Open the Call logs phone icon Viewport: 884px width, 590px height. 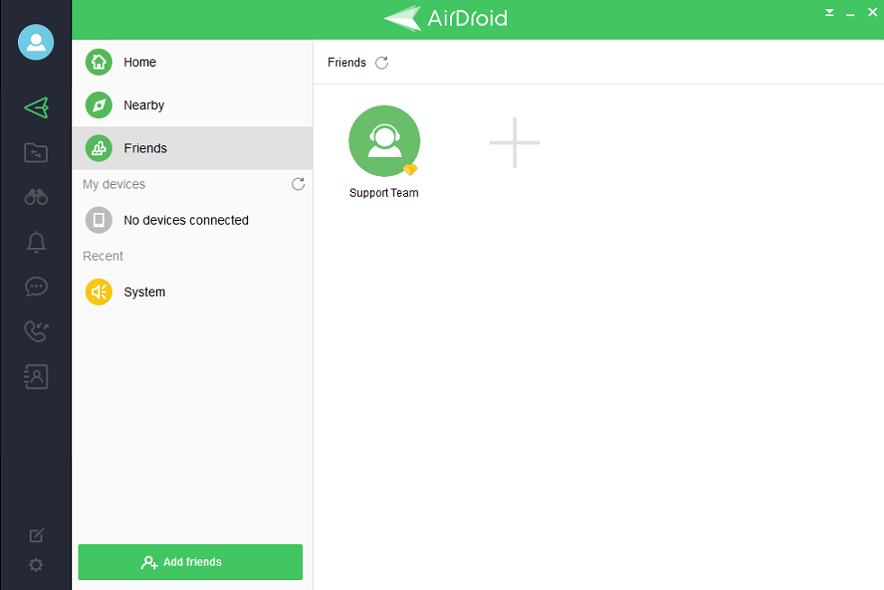36,331
